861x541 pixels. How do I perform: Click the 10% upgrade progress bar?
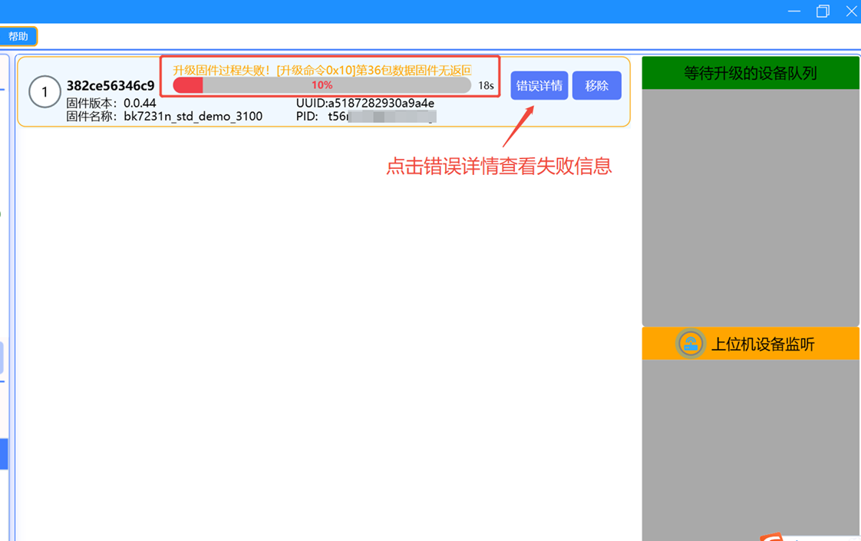(x=322, y=85)
